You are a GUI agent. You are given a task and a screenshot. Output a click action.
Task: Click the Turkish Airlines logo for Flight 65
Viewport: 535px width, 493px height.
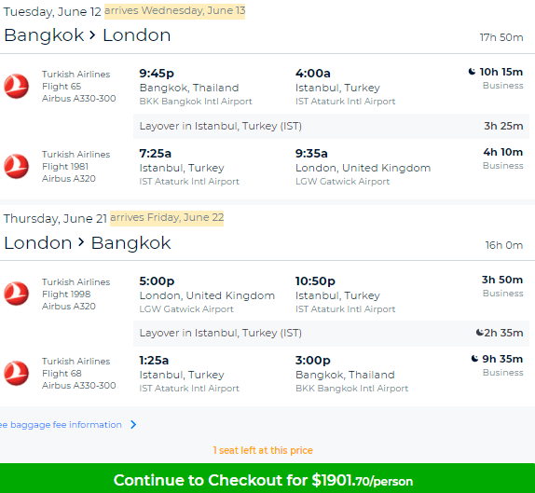tap(16, 86)
